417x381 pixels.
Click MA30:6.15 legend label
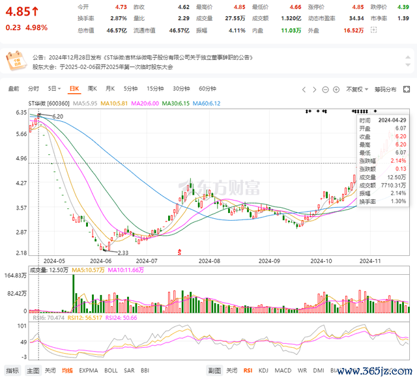(176, 104)
